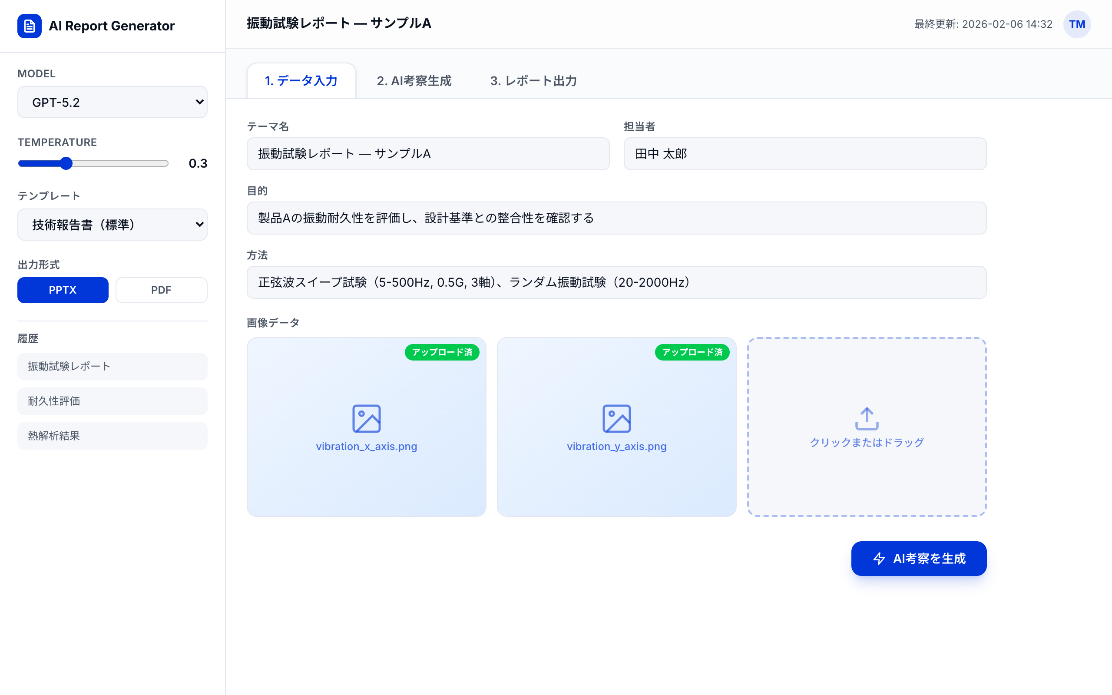Select PPTX as output format

coord(63,290)
